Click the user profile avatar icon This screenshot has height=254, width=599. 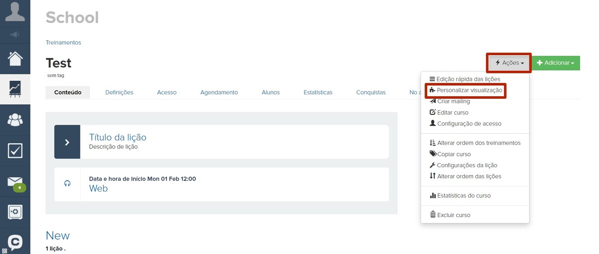pos(15,12)
